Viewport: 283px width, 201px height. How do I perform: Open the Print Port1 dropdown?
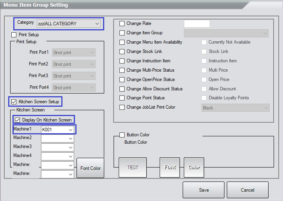click(74, 53)
